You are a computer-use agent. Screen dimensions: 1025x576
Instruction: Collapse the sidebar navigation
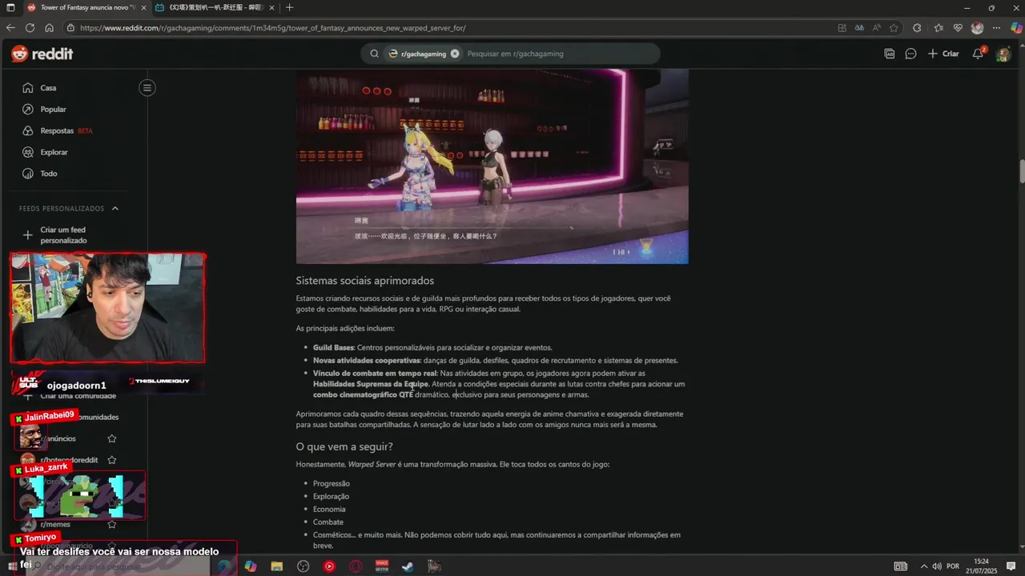click(147, 88)
